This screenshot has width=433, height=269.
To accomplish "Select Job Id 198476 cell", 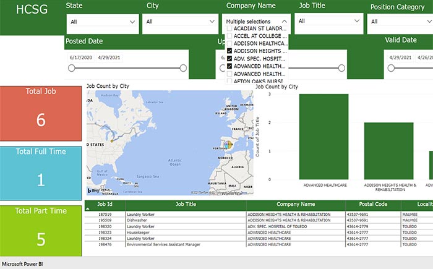I will (x=105, y=244).
